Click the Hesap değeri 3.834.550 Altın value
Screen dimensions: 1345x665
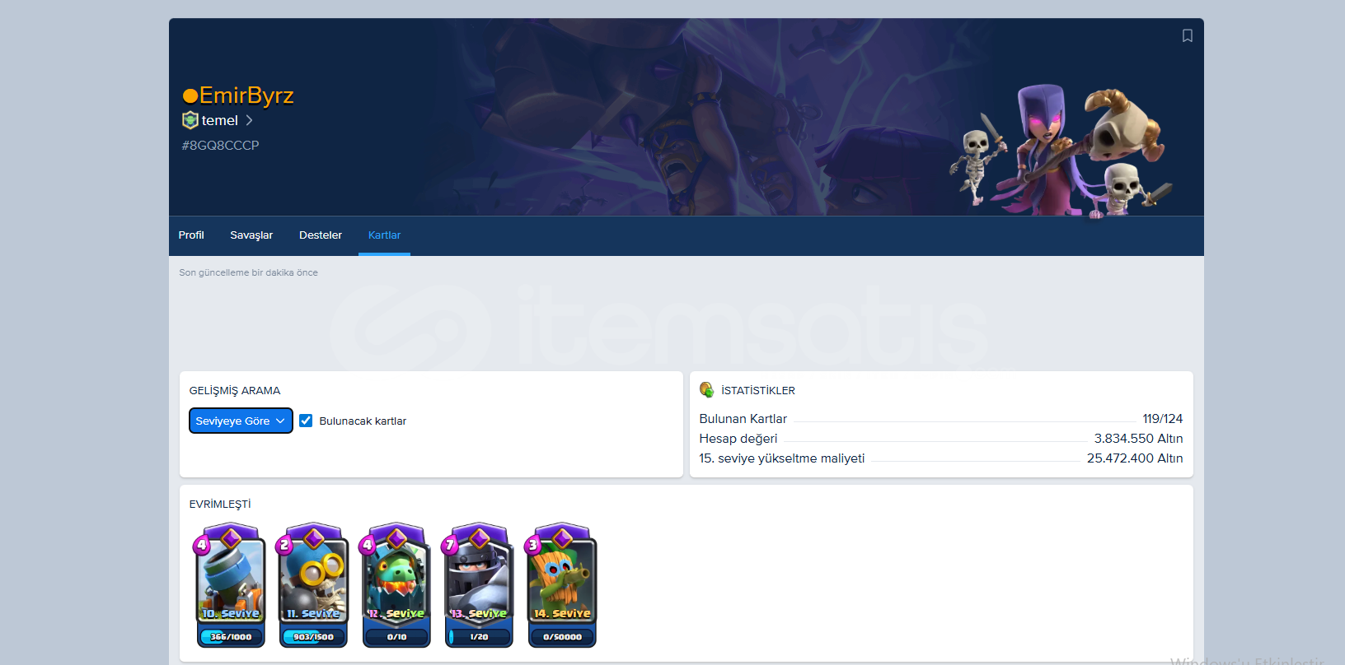coord(1138,439)
